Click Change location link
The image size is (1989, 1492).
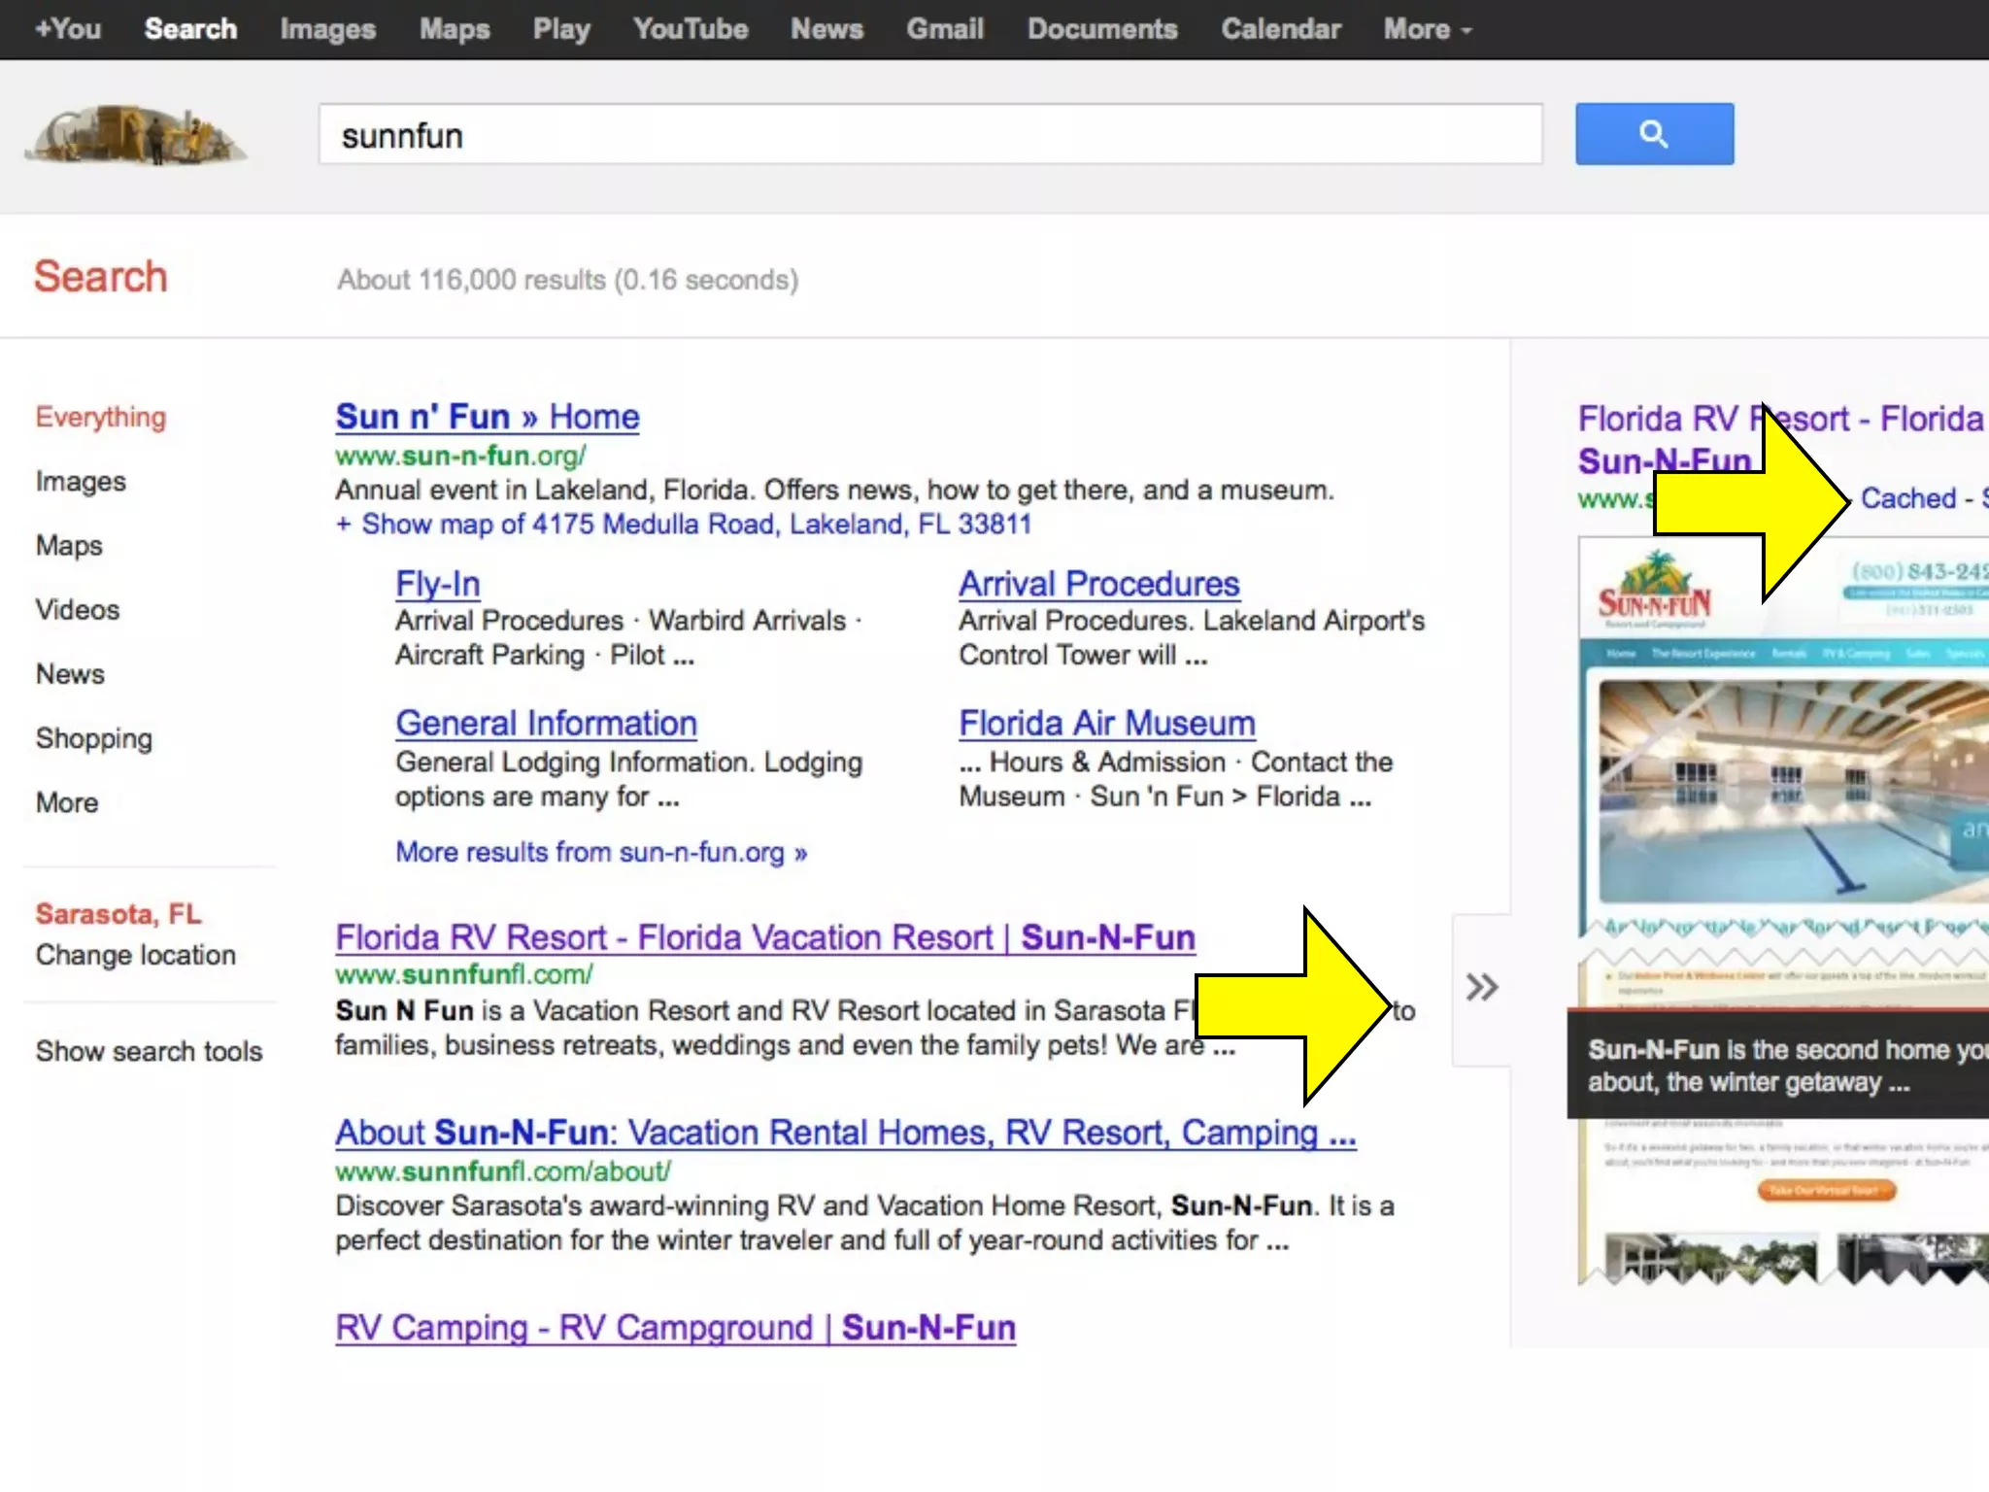click(x=136, y=955)
